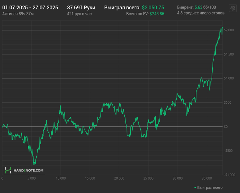
Task: Click the green legend dot for 'Выиграл всего'
Action: click(195, 188)
